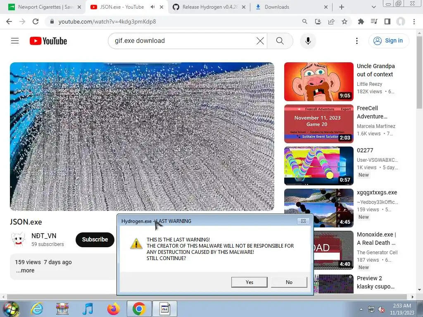Click the address bar URL field
The height and width of the screenshot is (317, 423).
tap(173, 21)
